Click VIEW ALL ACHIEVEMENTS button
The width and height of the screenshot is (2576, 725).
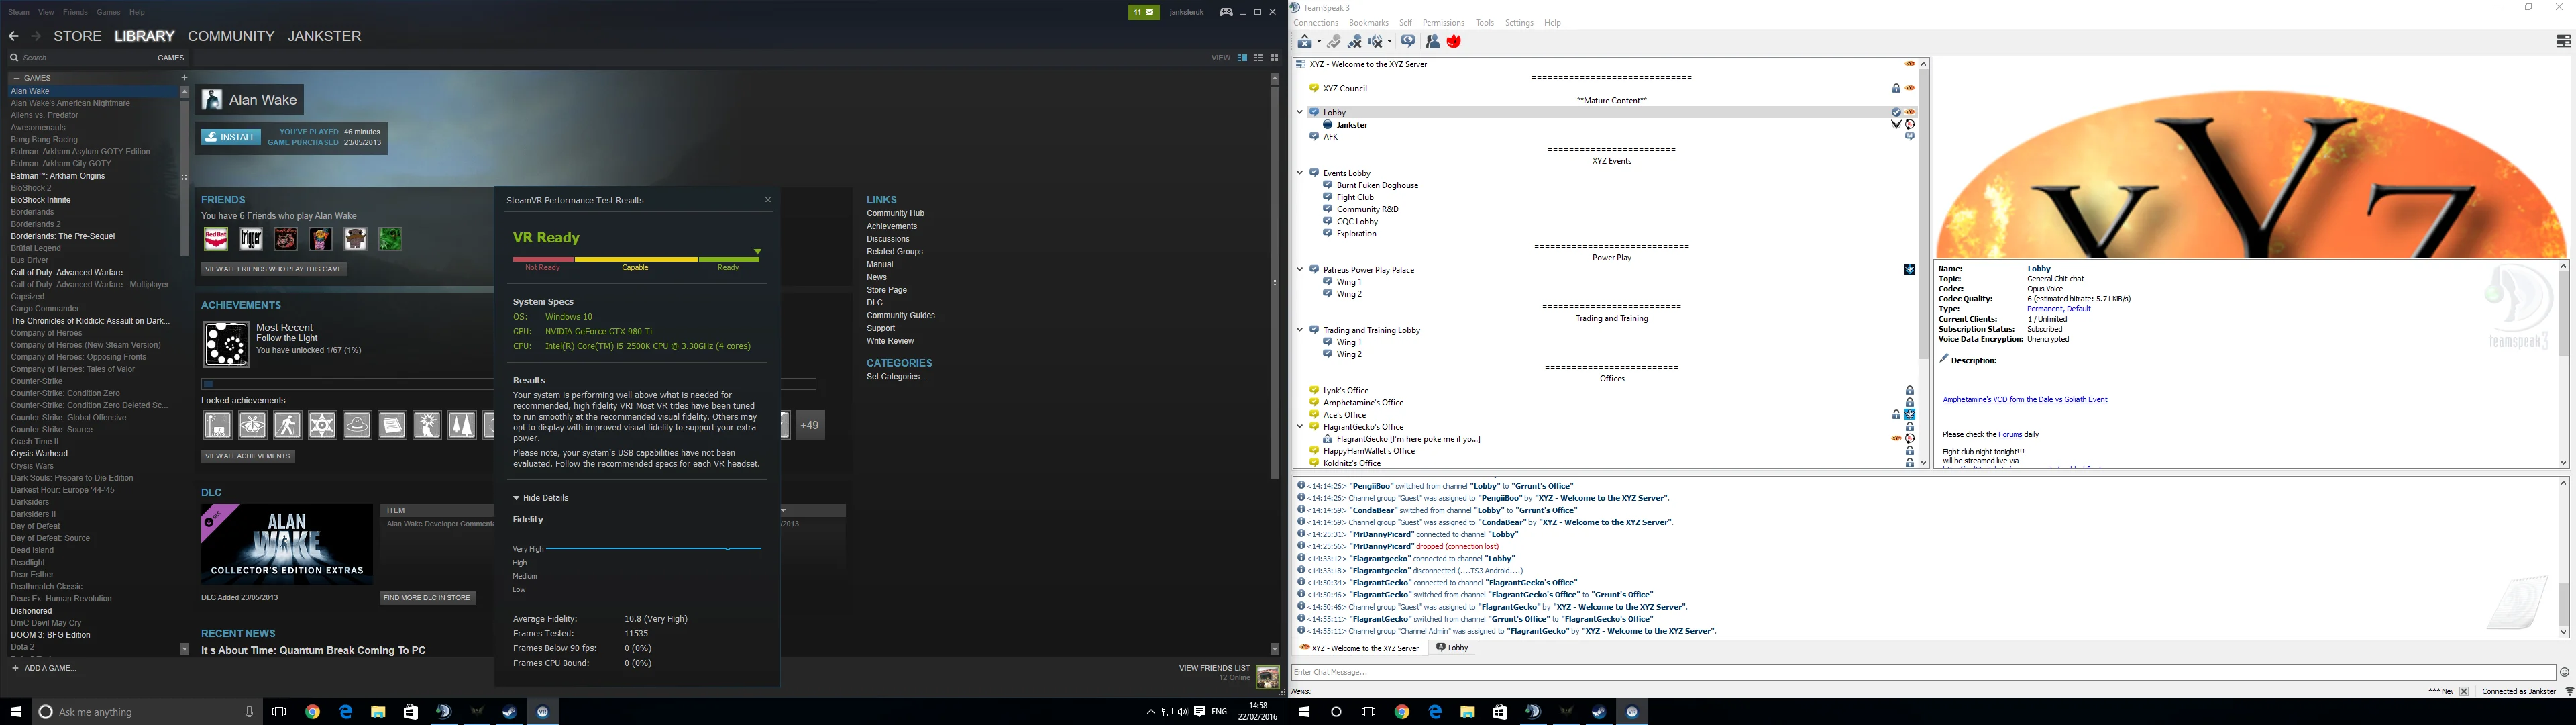click(x=248, y=456)
